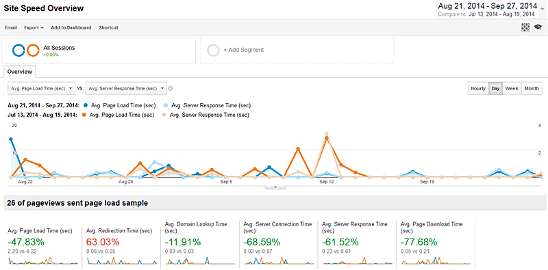Click the Shortcut link
The height and width of the screenshot is (270, 548).
108,27
